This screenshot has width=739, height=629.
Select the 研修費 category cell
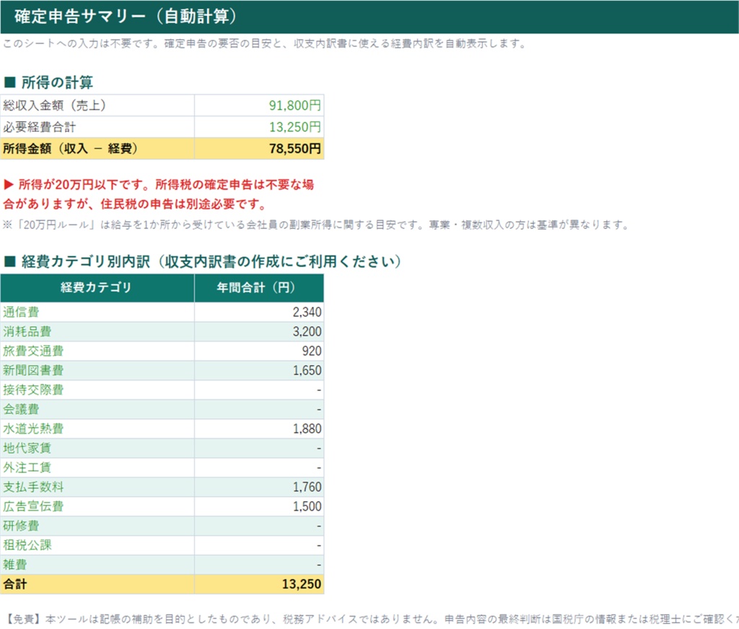pyautogui.click(x=97, y=526)
